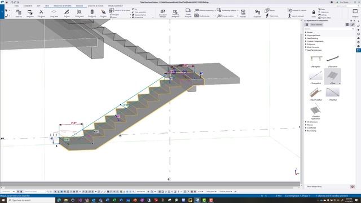Run Perform numbering from the ribbon
361x203 pixels.
(x=204, y=10)
